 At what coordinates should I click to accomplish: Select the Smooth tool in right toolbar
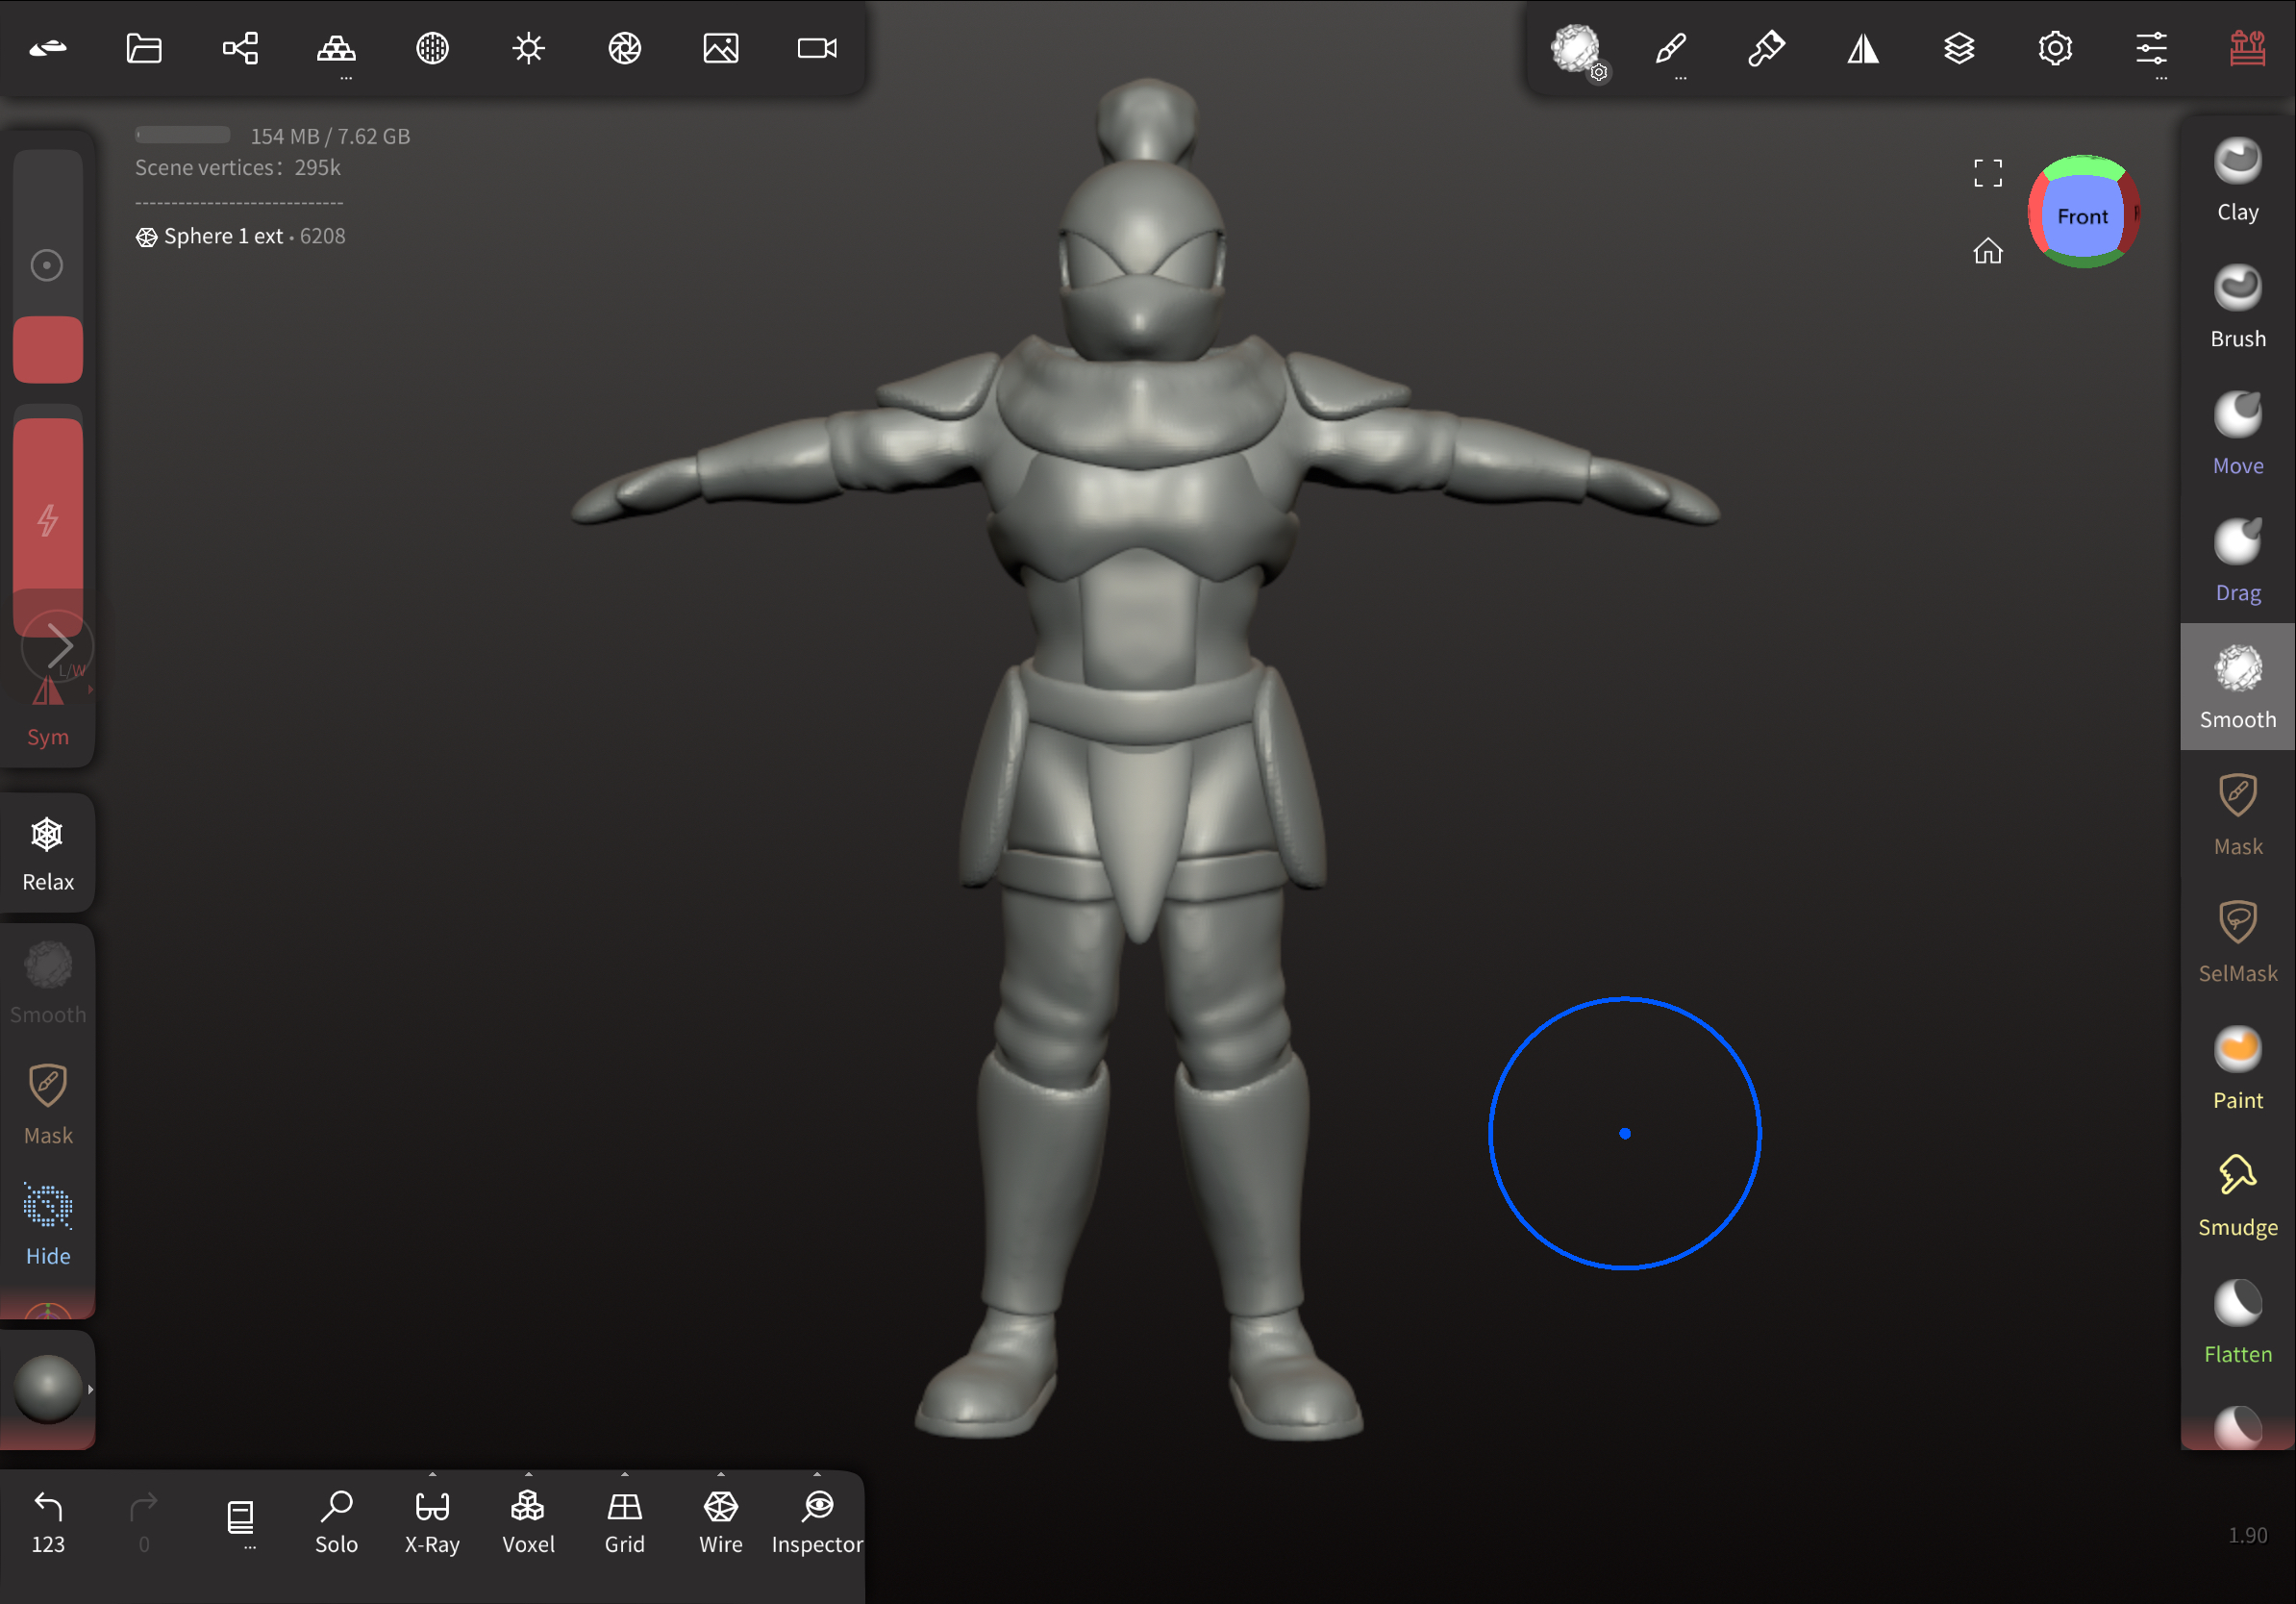2238,687
